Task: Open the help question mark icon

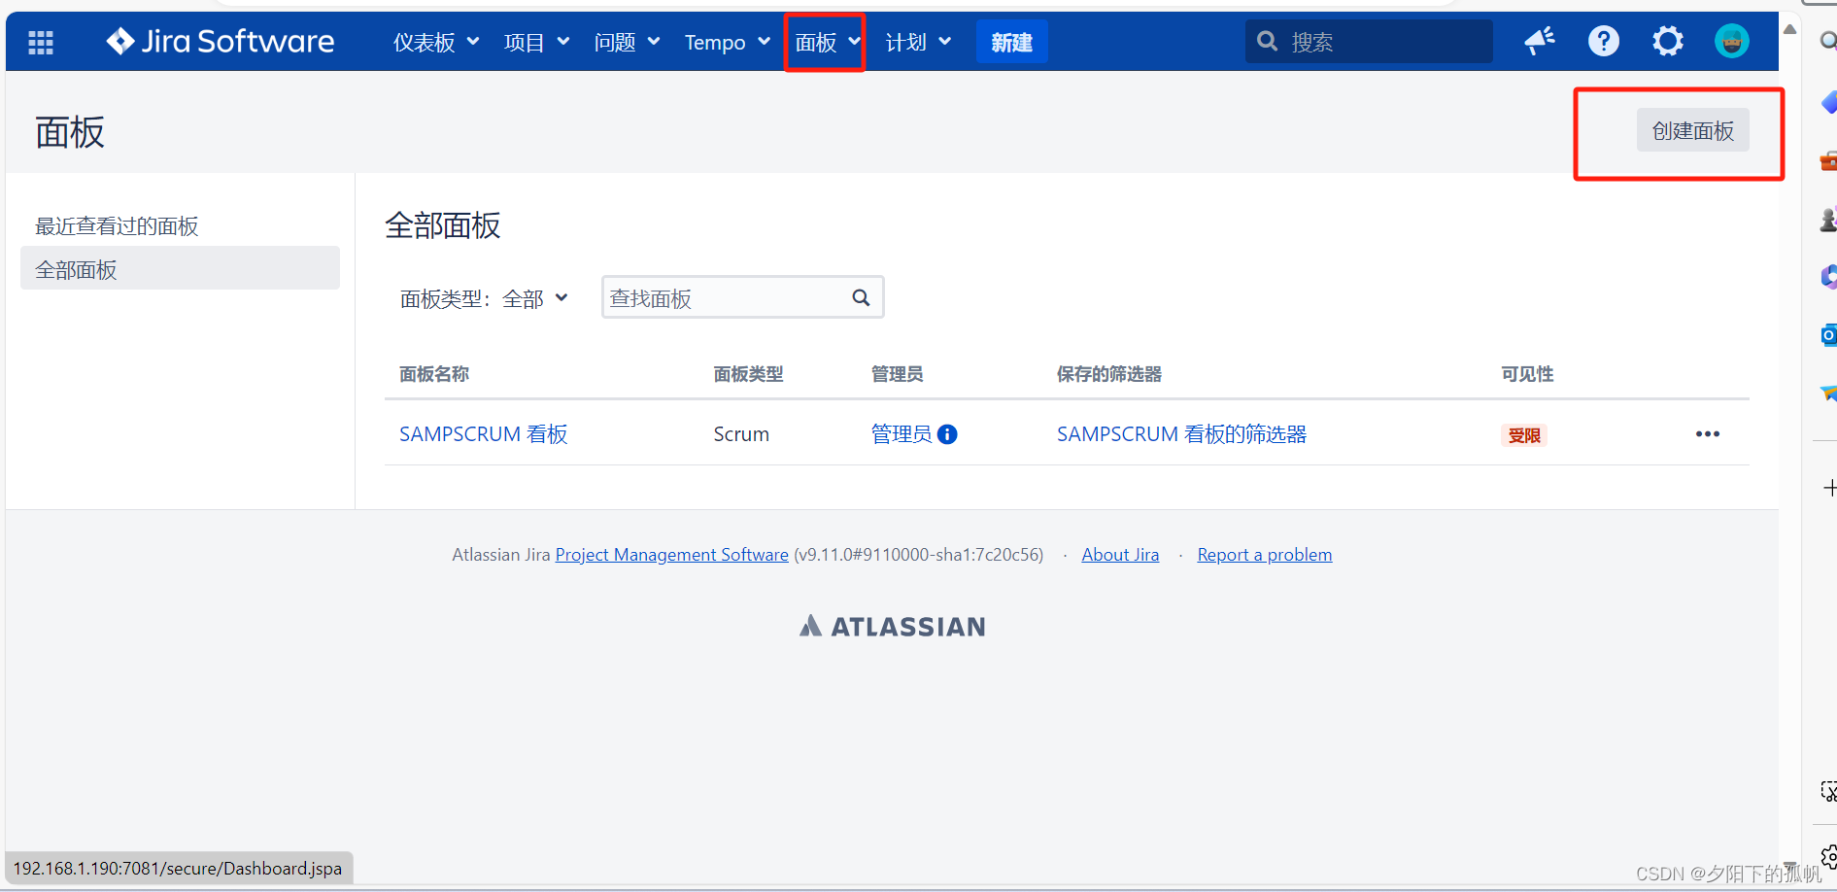Action: 1604,41
